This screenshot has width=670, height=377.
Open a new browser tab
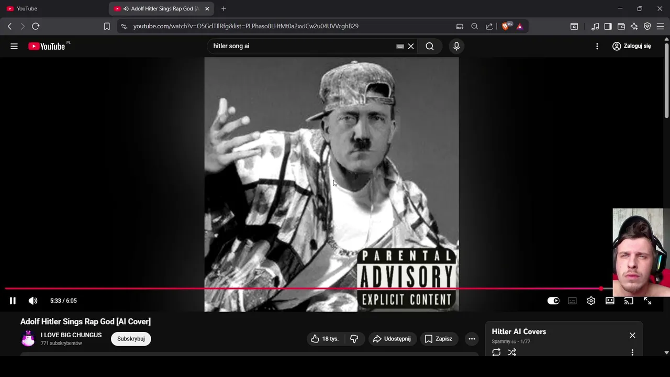[x=224, y=8]
